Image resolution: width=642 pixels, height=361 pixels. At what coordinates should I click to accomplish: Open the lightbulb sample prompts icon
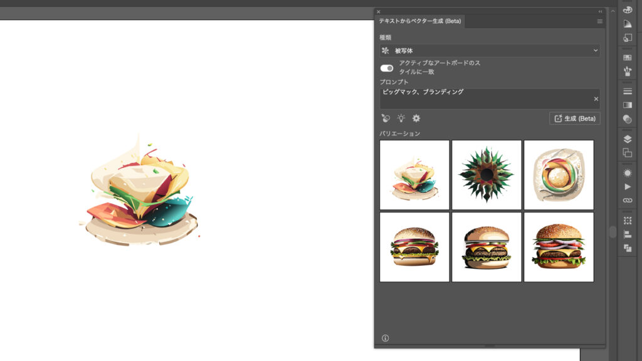point(401,118)
